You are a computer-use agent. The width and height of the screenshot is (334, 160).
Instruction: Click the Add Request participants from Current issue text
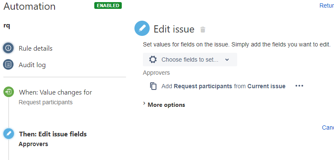point(223,86)
